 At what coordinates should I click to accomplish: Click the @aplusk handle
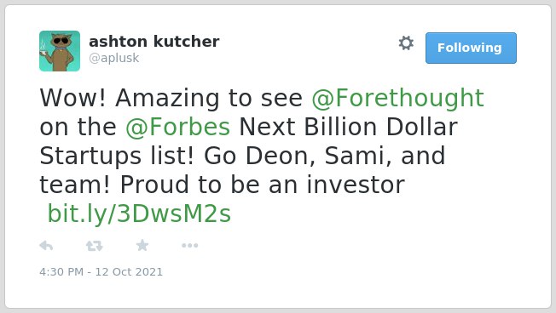coord(113,58)
